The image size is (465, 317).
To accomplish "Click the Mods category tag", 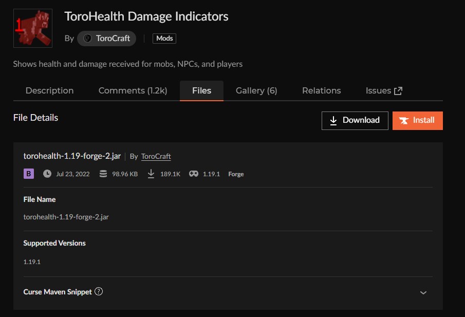I will tap(164, 39).
